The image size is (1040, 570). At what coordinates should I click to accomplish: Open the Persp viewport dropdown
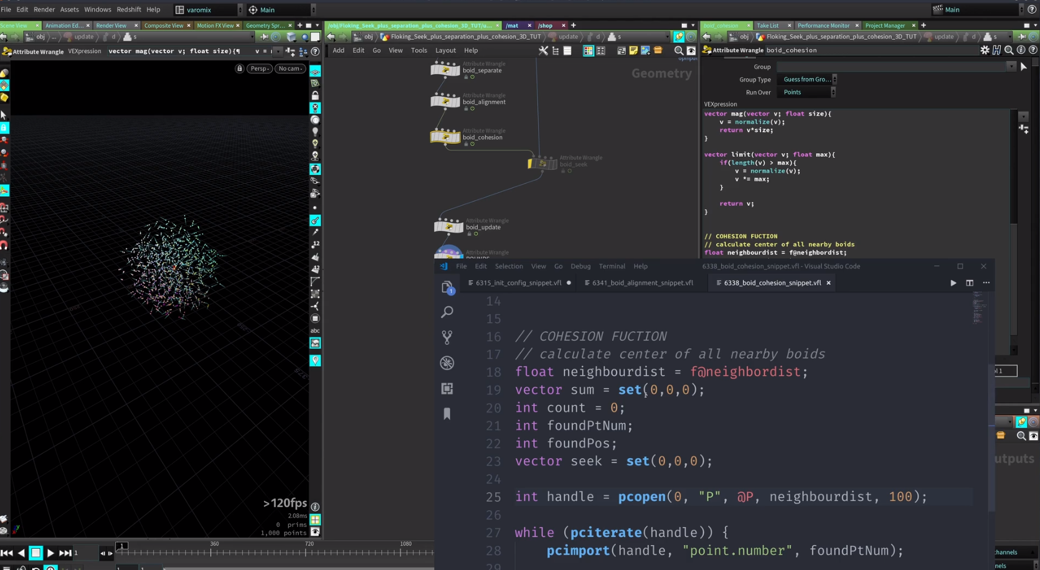click(260, 68)
